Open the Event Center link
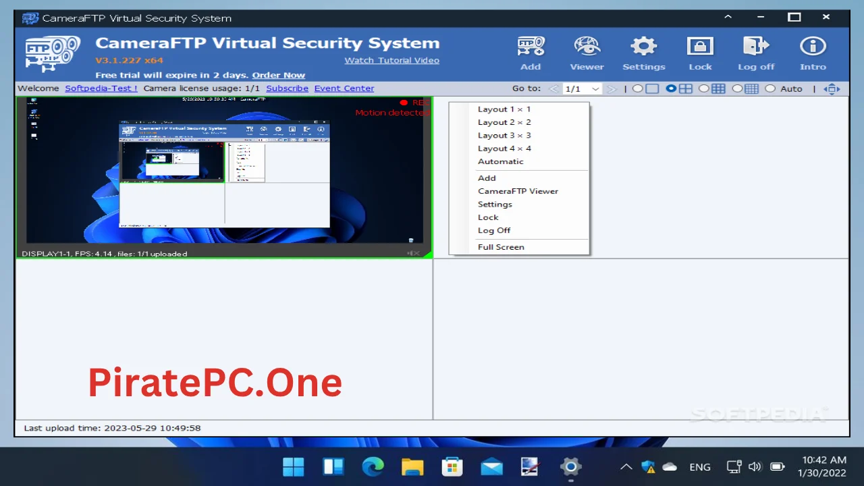 [344, 88]
